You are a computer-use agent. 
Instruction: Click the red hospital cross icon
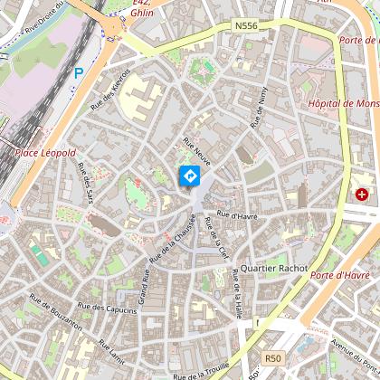pos(362,195)
